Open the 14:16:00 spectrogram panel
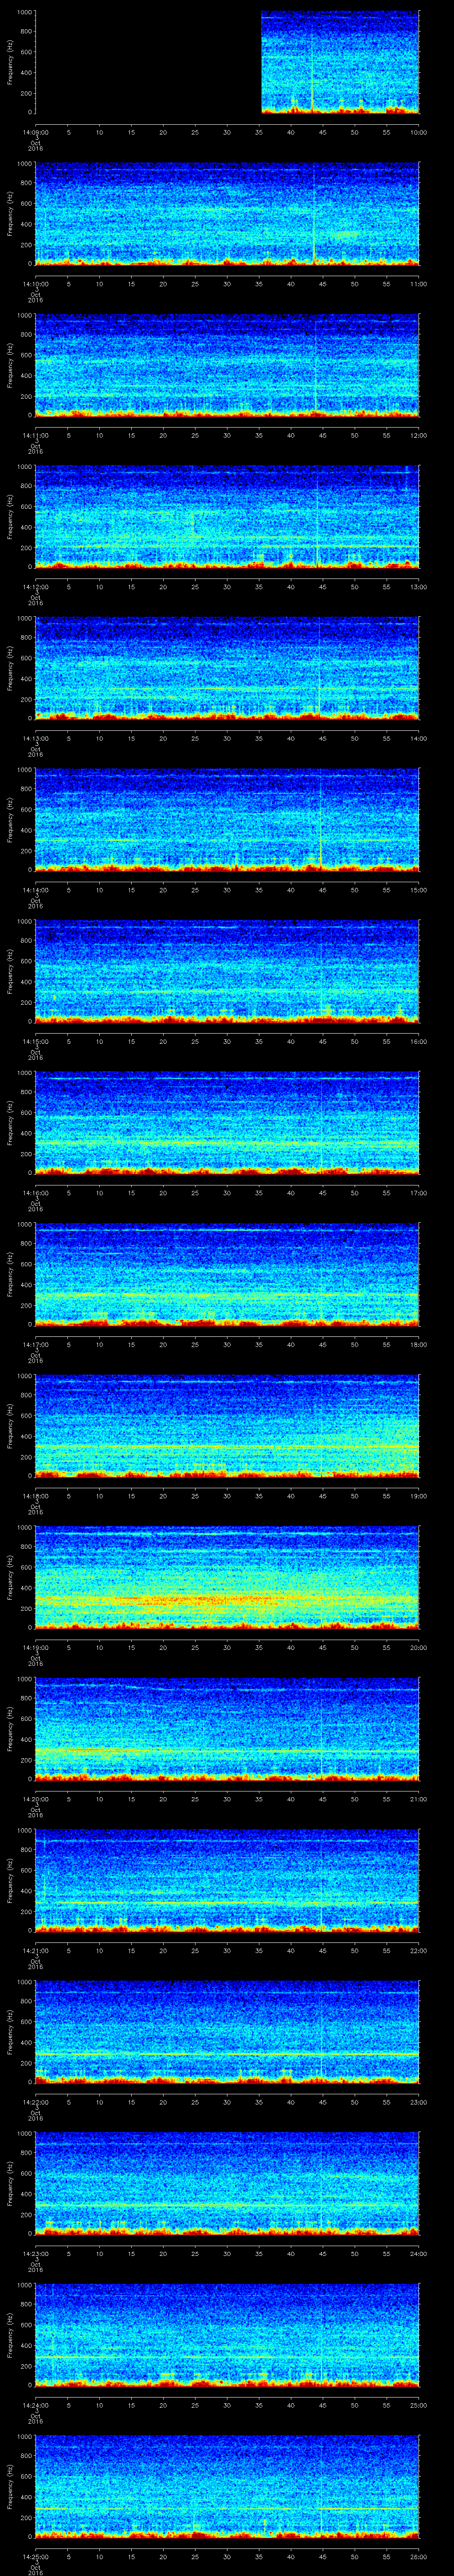Image resolution: width=454 pixels, height=2576 pixels. click(x=227, y=1122)
